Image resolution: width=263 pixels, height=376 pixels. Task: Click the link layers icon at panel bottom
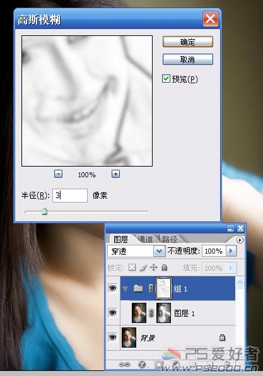pos(124,365)
